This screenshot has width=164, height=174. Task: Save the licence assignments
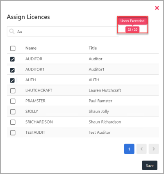coord(150,165)
